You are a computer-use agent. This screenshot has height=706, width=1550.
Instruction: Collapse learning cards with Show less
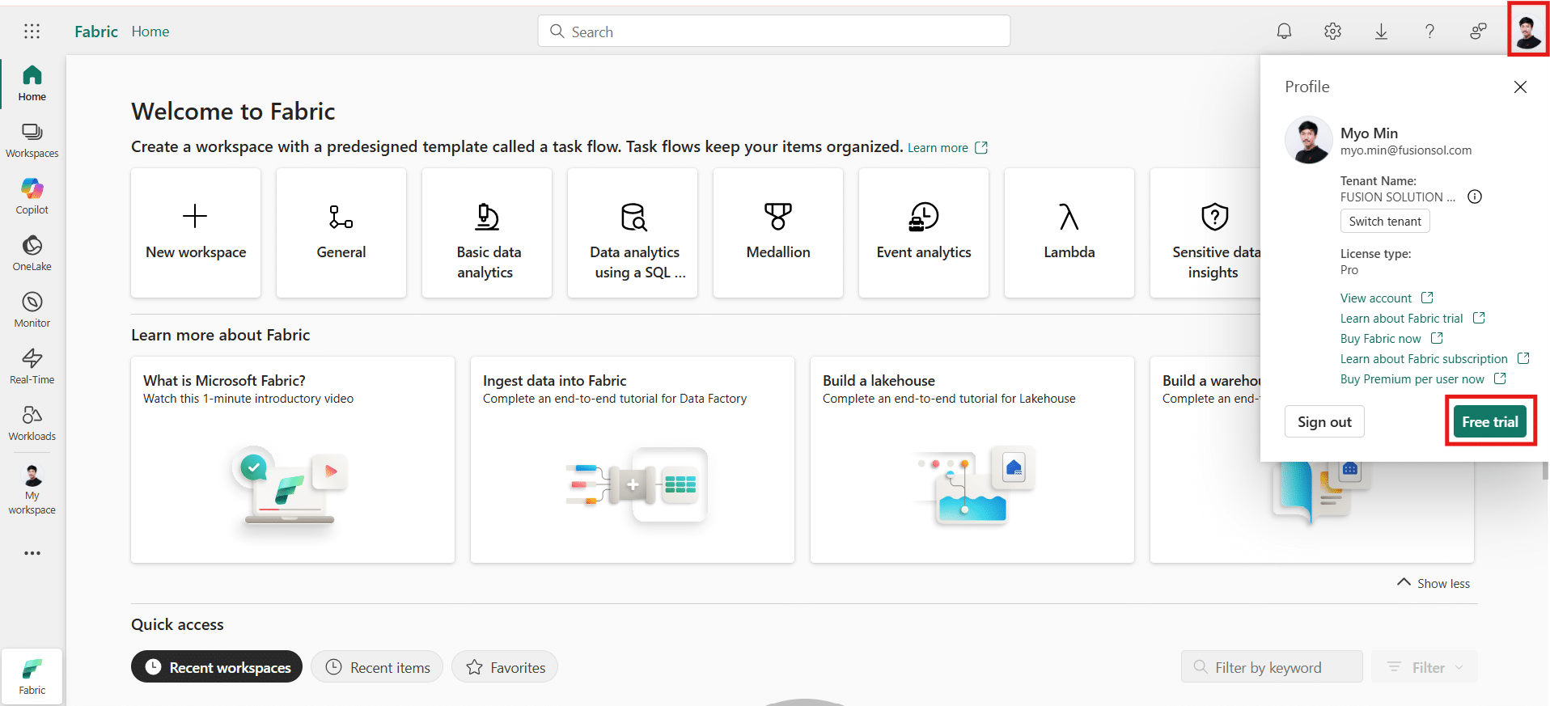(1434, 583)
